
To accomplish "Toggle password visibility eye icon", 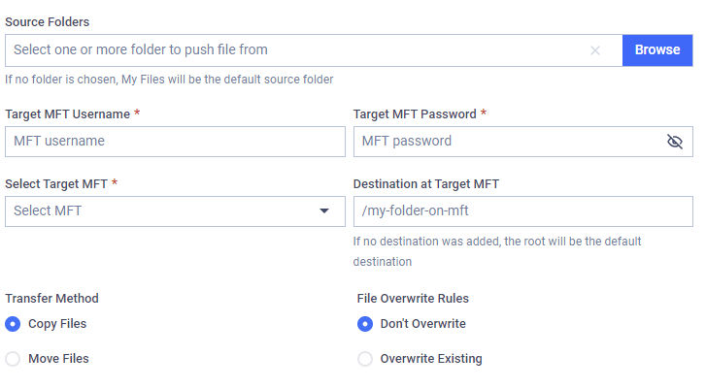I will coord(675,142).
